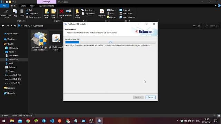Open the Application Tools tab

coord(47,6)
